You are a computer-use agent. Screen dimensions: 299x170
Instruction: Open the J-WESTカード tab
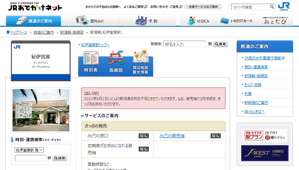tap(237, 21)
